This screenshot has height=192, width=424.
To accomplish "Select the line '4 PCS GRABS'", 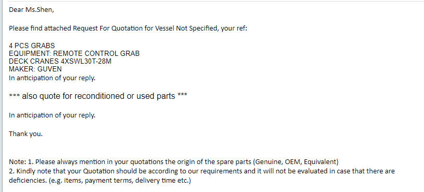I will tap(32, 46).
